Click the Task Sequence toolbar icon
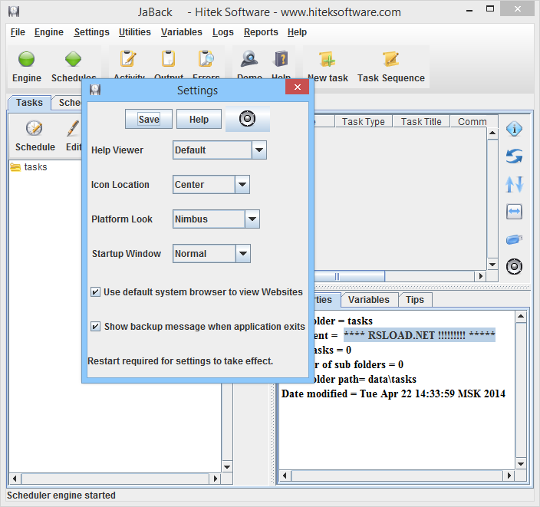540x507 pixels. (x=390, y=60)
